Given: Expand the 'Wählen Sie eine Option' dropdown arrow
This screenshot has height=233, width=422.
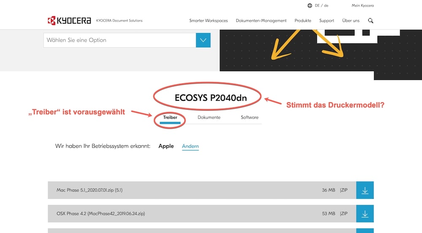Looking at the screenshot, I should coord(203,40).
